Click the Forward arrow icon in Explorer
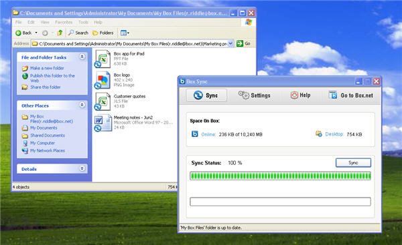The height and width of the screenshot is (245, 402). [45, 33]
